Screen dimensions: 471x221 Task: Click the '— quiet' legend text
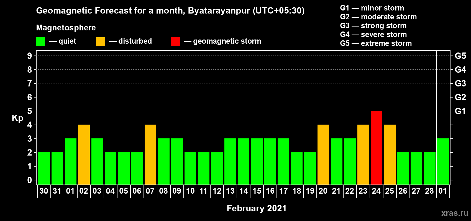[63, 41]
